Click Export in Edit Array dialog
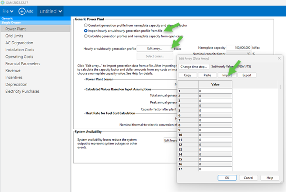The image size is (286, 192). tap(247, 75)
